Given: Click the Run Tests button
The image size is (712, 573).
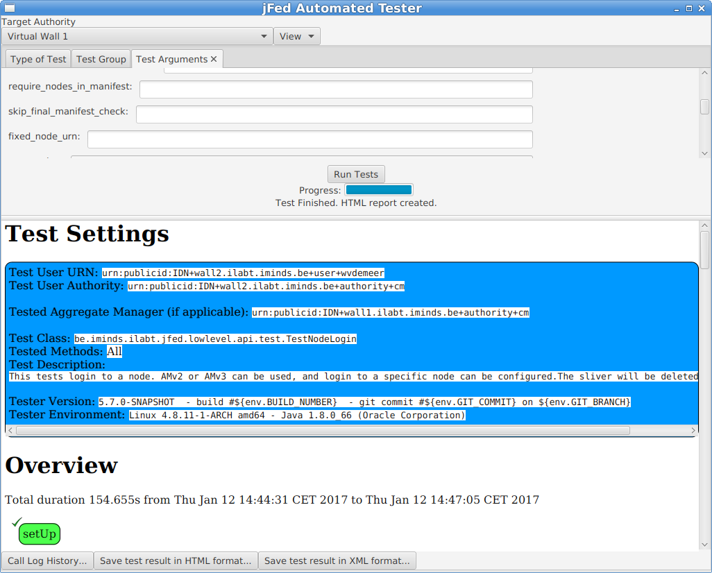Looking at the screenshot, I should [x=356, y=174].
